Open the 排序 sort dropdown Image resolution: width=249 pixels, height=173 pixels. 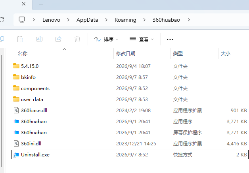[x=106, y=39]
